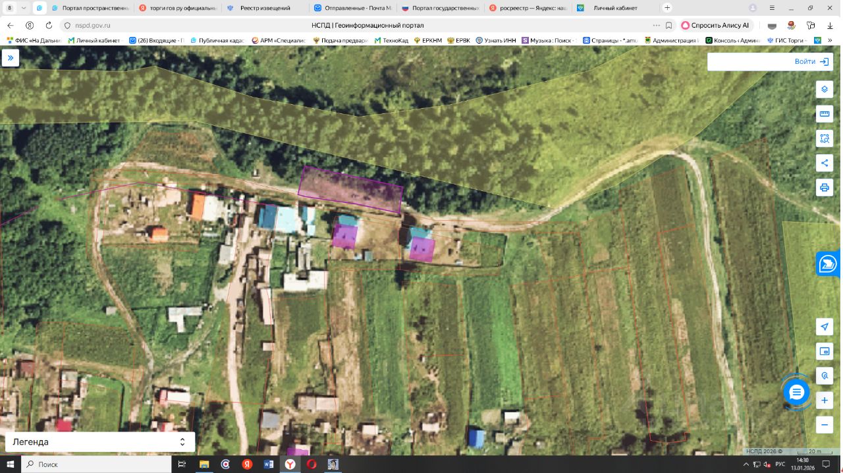
Task: Open the map layers panel
Action: tap(824, 90)
